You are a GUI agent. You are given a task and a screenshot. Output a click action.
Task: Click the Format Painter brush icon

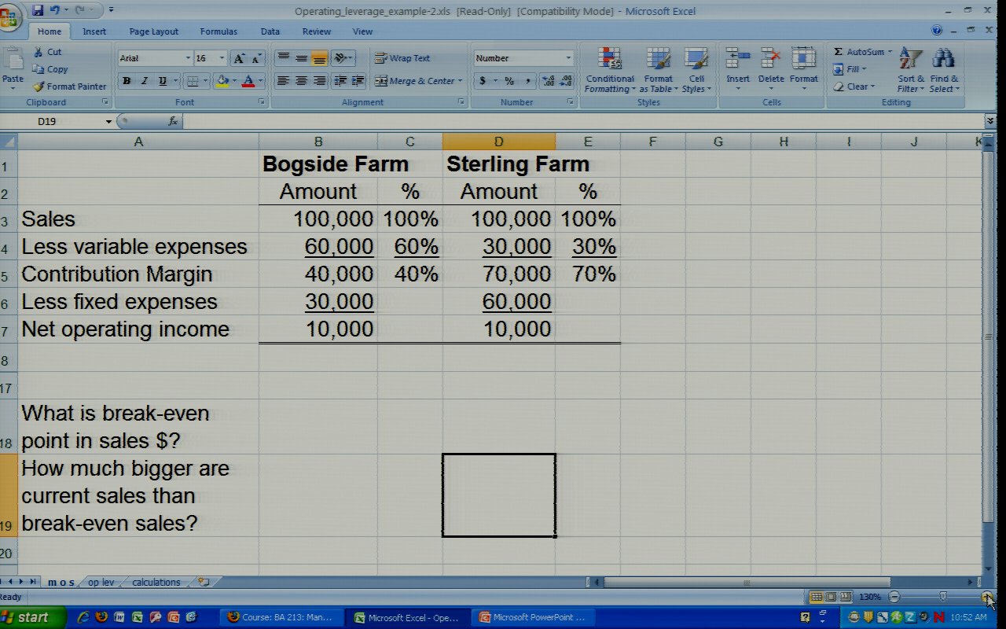[39, 86]
